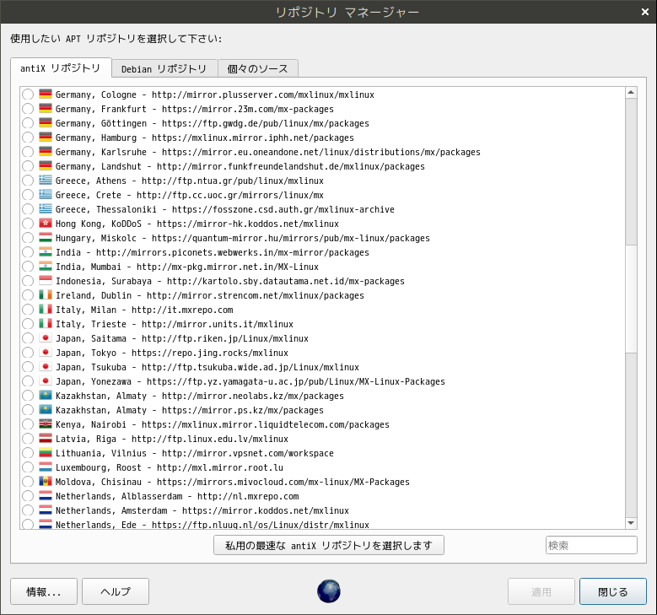This screenshot has width=657, height=615.
Task: Click the Indian flag next to India, Mumbai
Action: 46,267
